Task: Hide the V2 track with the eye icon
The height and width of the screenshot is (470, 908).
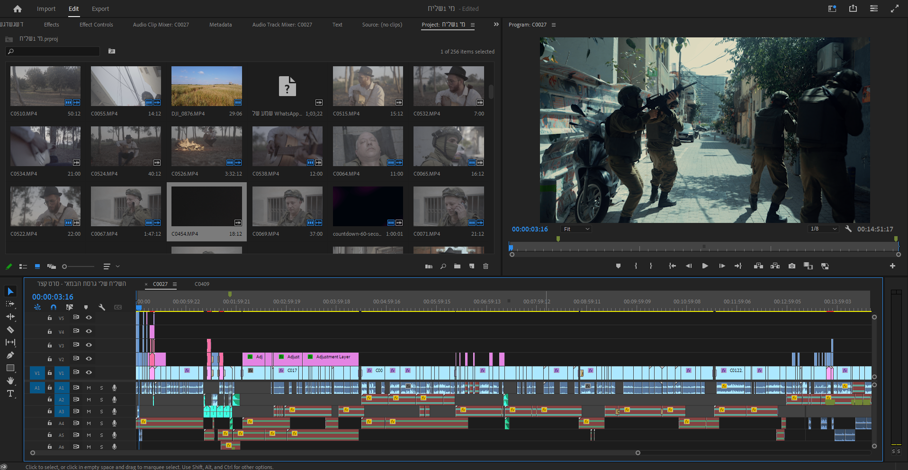Action: pos(89,359)
